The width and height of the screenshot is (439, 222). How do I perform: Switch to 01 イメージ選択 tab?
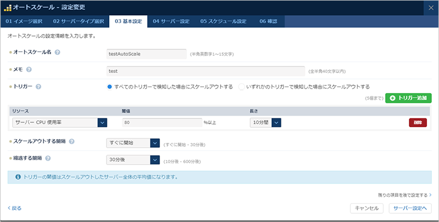pos(24,21)
